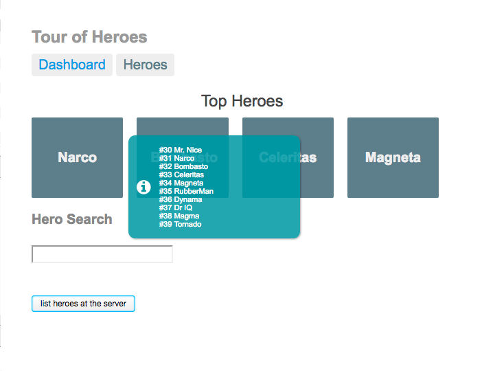The width and height of the screenshot is (482, 371).
Task: Focus the Hero Search input field
Action: pyautogui.click(x=102, y=254)
